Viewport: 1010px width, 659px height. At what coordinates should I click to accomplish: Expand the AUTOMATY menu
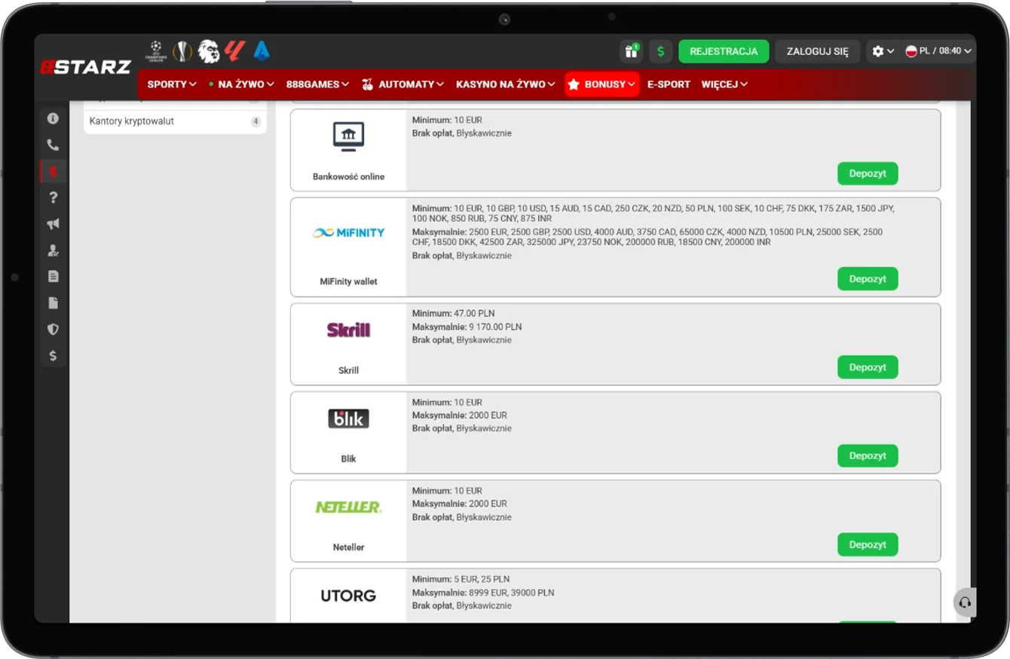click(x=403, y=84)
